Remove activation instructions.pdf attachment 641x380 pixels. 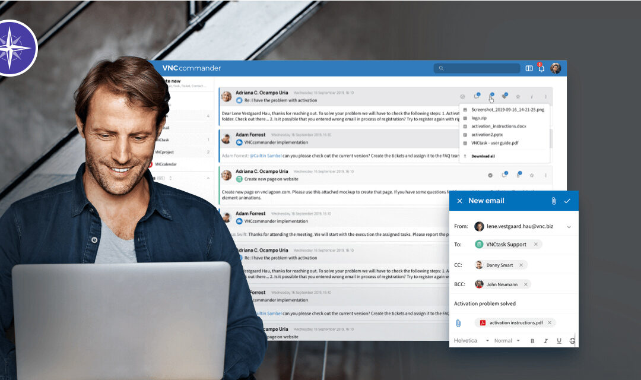pos(550,323)
